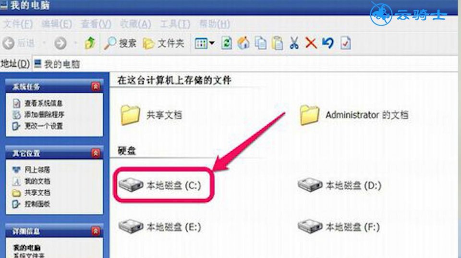Collapse the 系统任务 panel
This screenshot has width=461, height=258.
tap(96, 86)
